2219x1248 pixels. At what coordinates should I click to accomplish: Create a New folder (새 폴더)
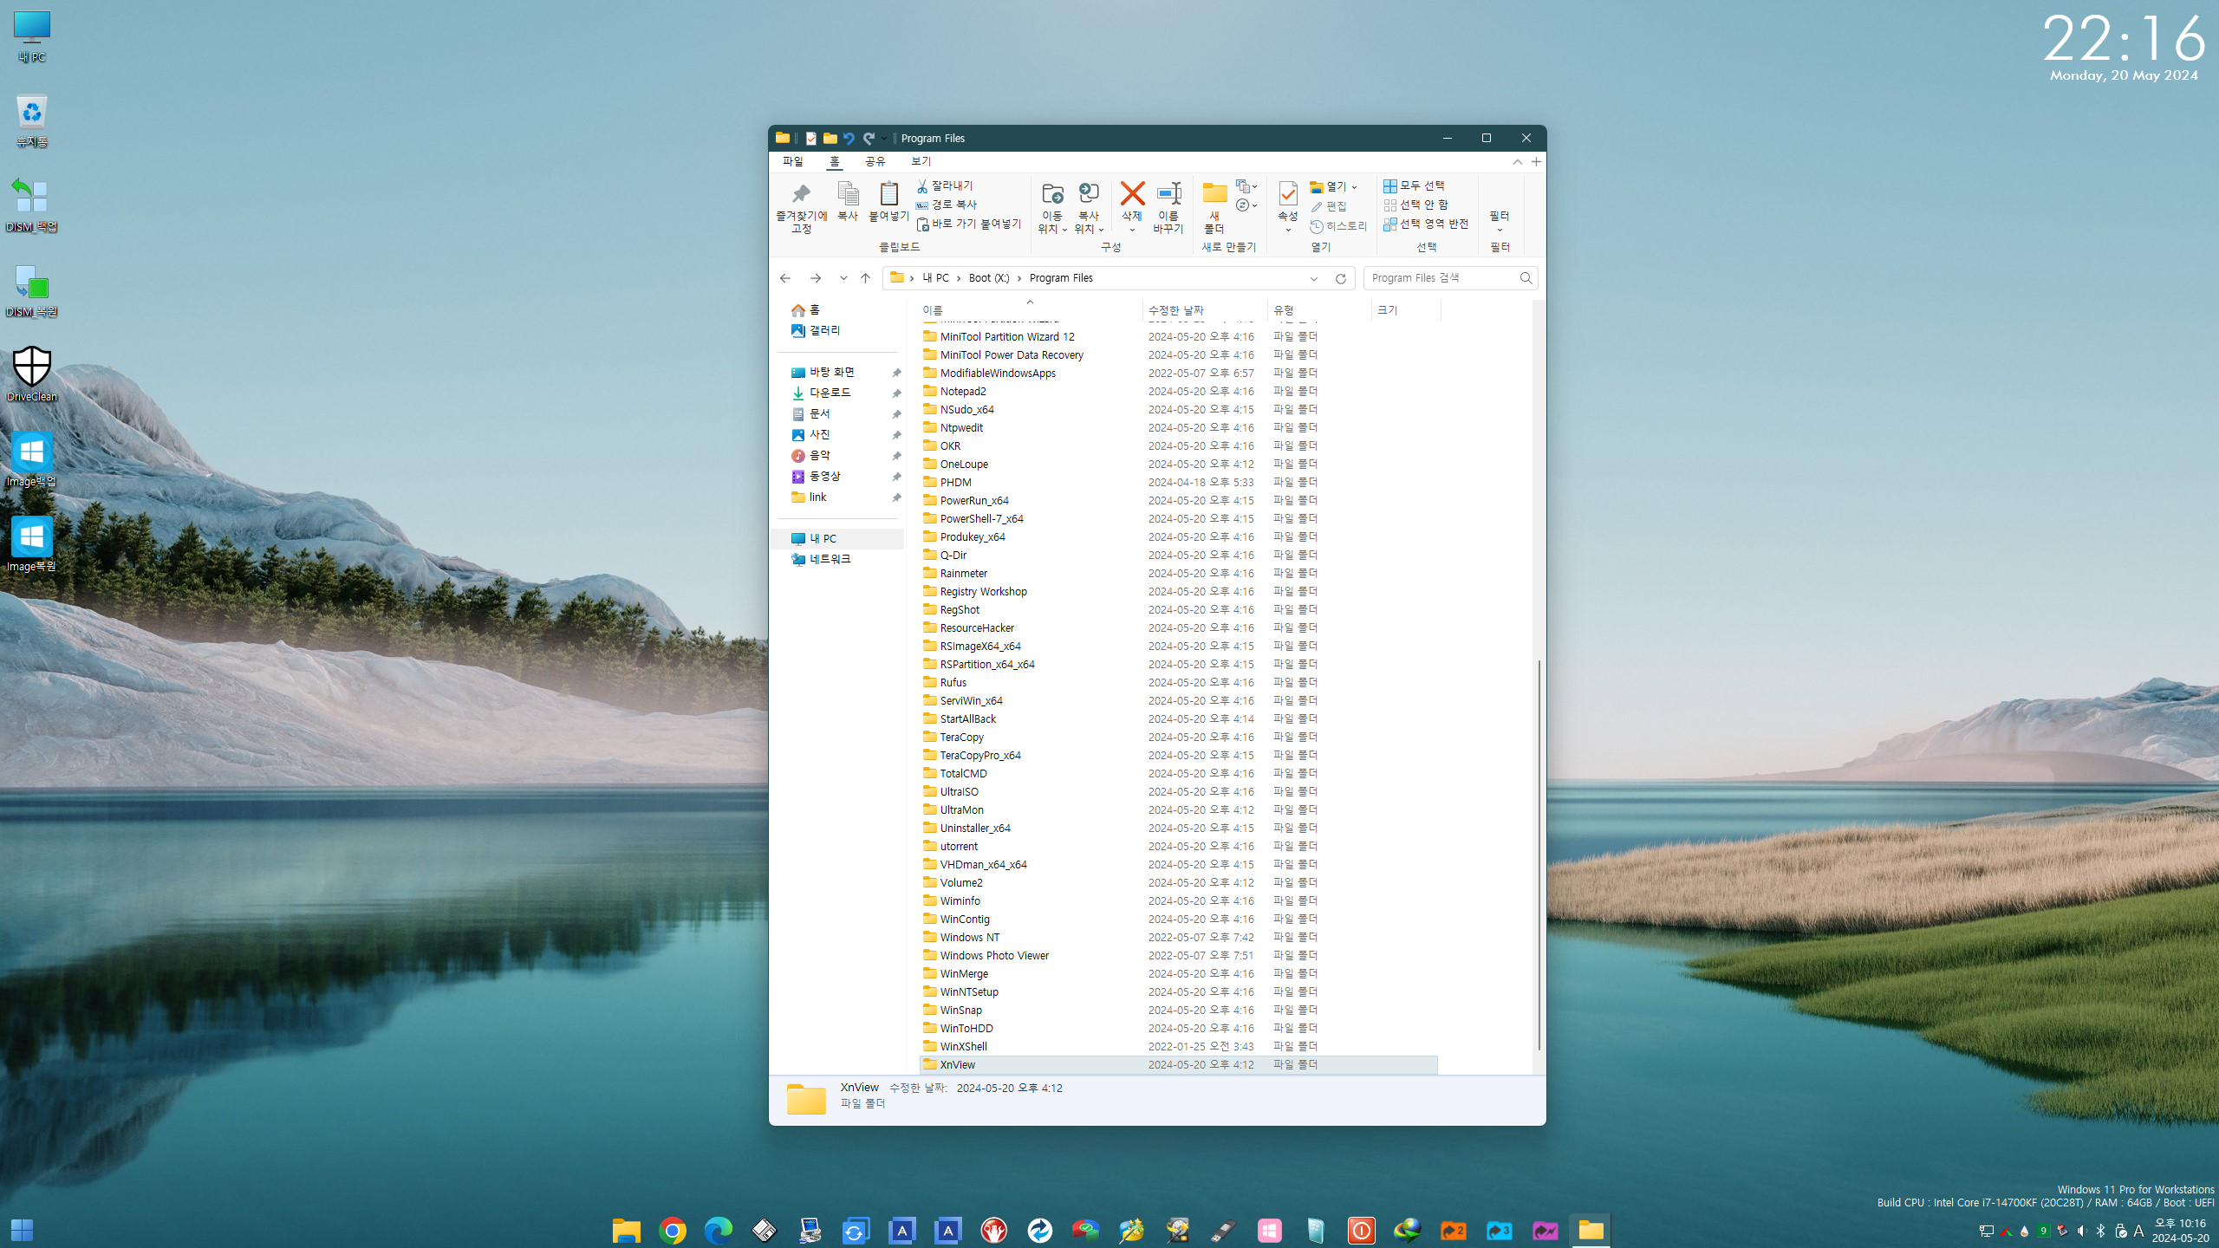pos(1214,208)
